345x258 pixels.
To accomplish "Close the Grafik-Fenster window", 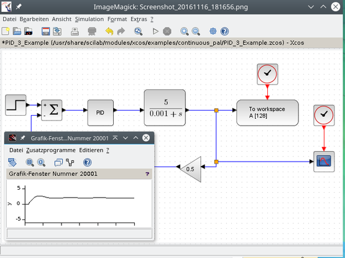I will click(146, 138).
